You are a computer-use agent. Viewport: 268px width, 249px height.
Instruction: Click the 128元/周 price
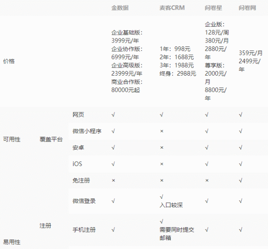[x=217, y=33]
